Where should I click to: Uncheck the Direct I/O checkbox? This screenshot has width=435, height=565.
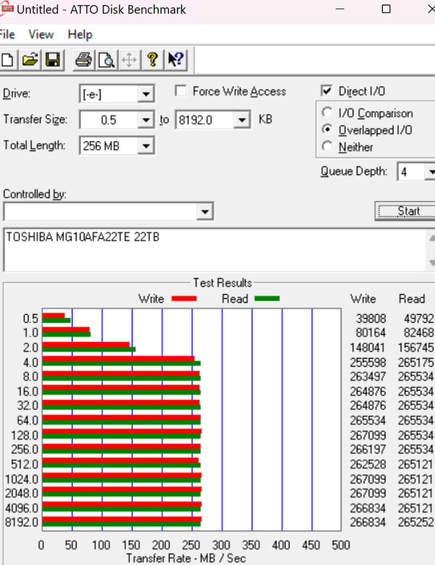[326, 91]
